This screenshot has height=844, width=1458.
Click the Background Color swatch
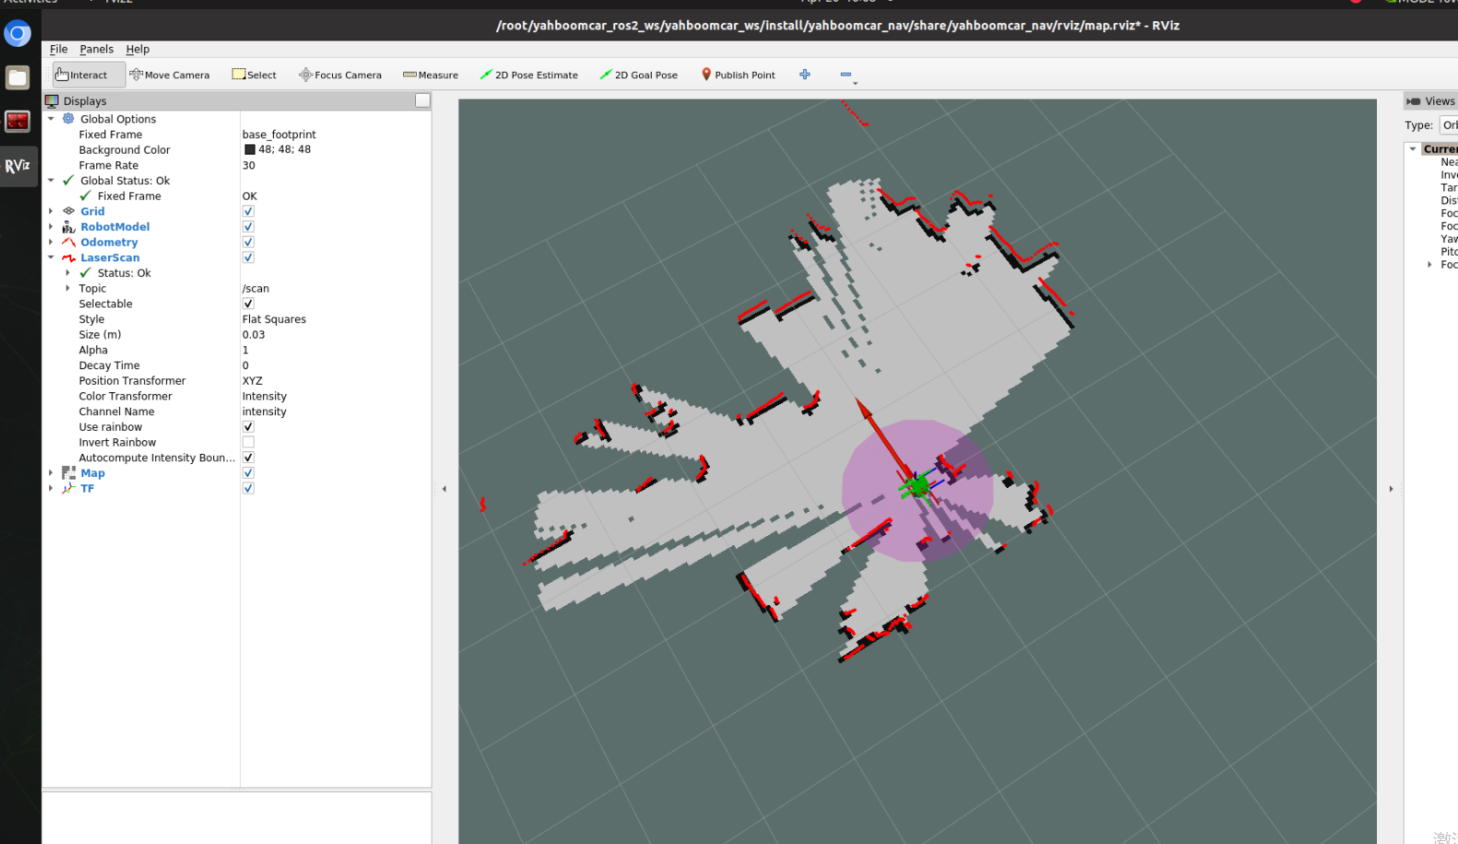(250, 149)
